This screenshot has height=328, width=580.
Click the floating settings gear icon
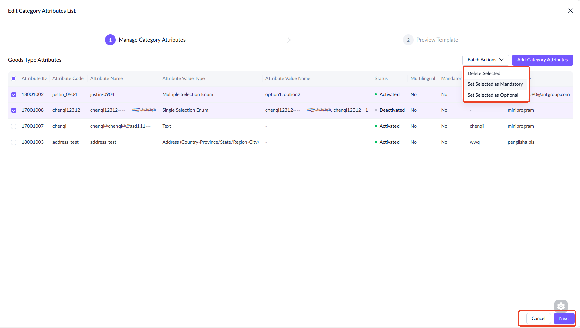tap(561, 306)
